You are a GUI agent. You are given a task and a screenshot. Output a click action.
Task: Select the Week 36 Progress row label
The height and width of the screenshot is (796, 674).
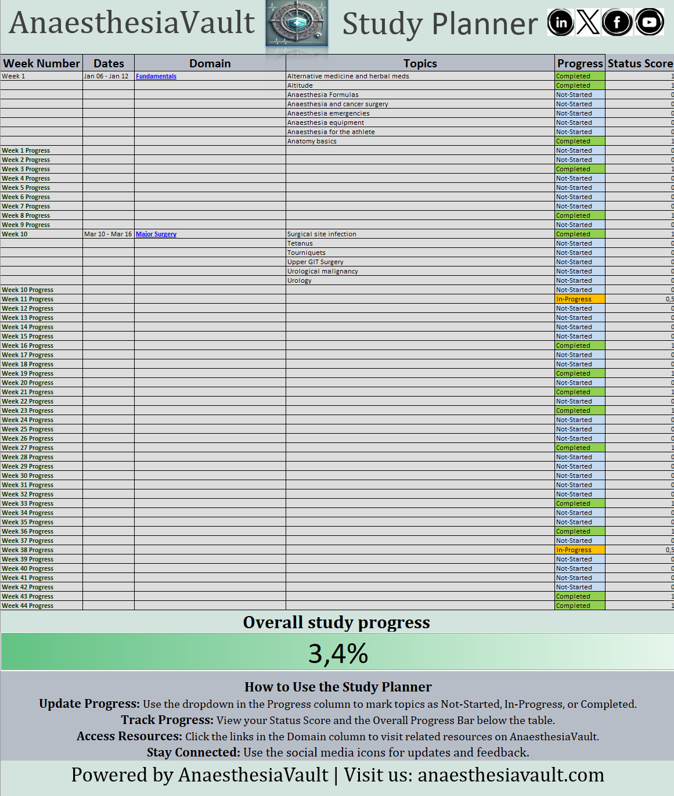[x=41, y=531]
